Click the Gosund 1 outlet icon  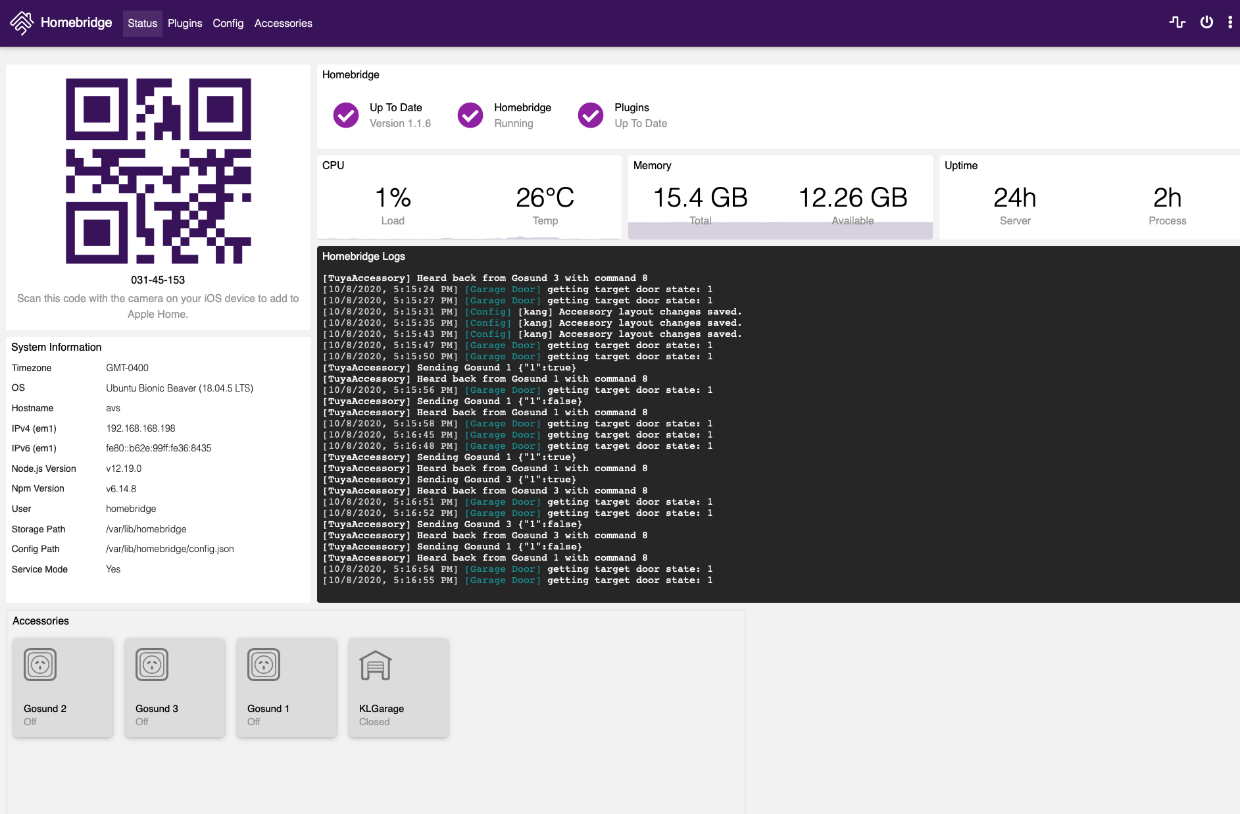point(264,665)
